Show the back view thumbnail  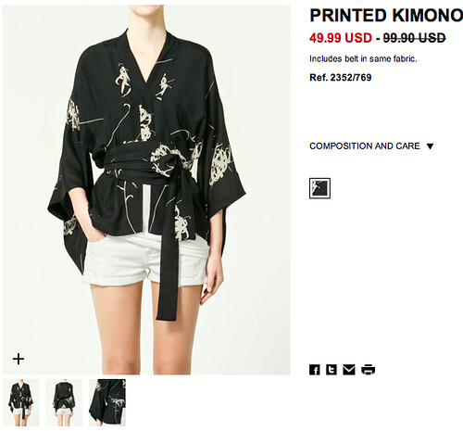point(64,402)
